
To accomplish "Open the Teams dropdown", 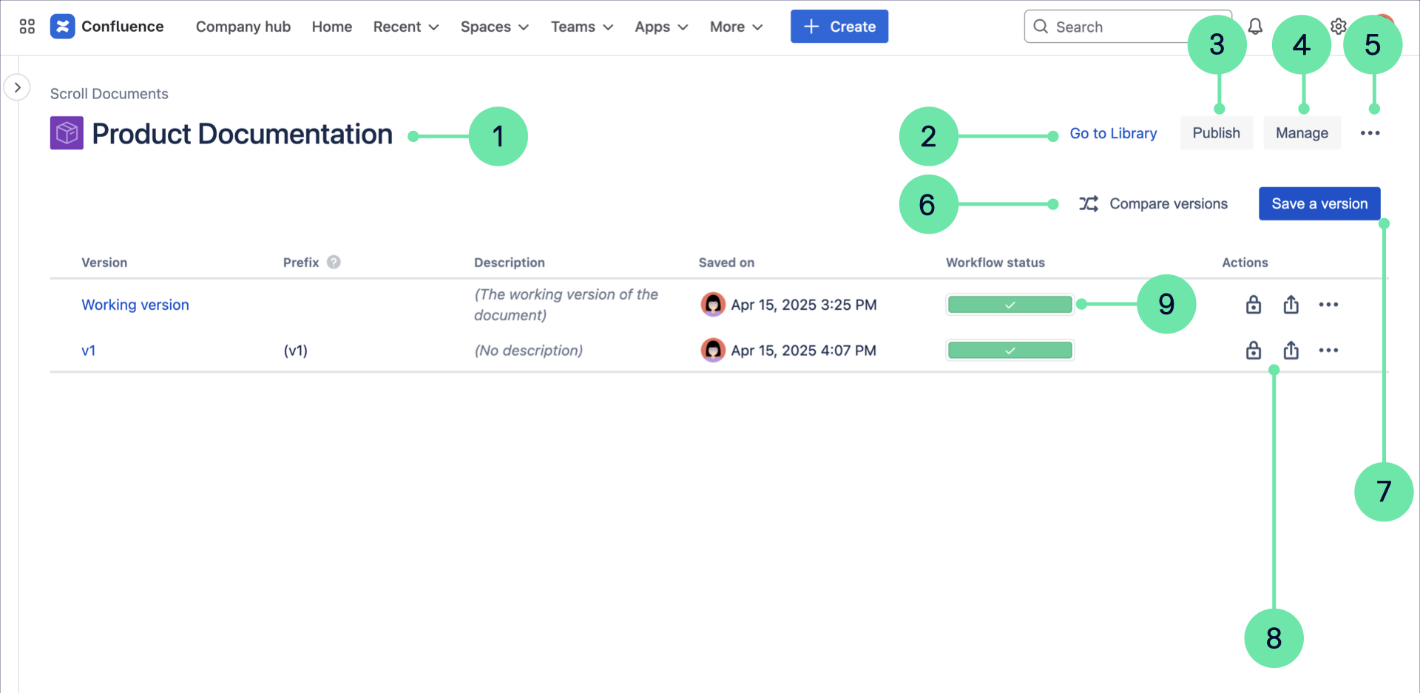I will [581, 27].
